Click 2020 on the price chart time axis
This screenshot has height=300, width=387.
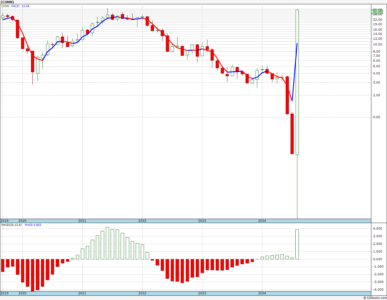22,221
